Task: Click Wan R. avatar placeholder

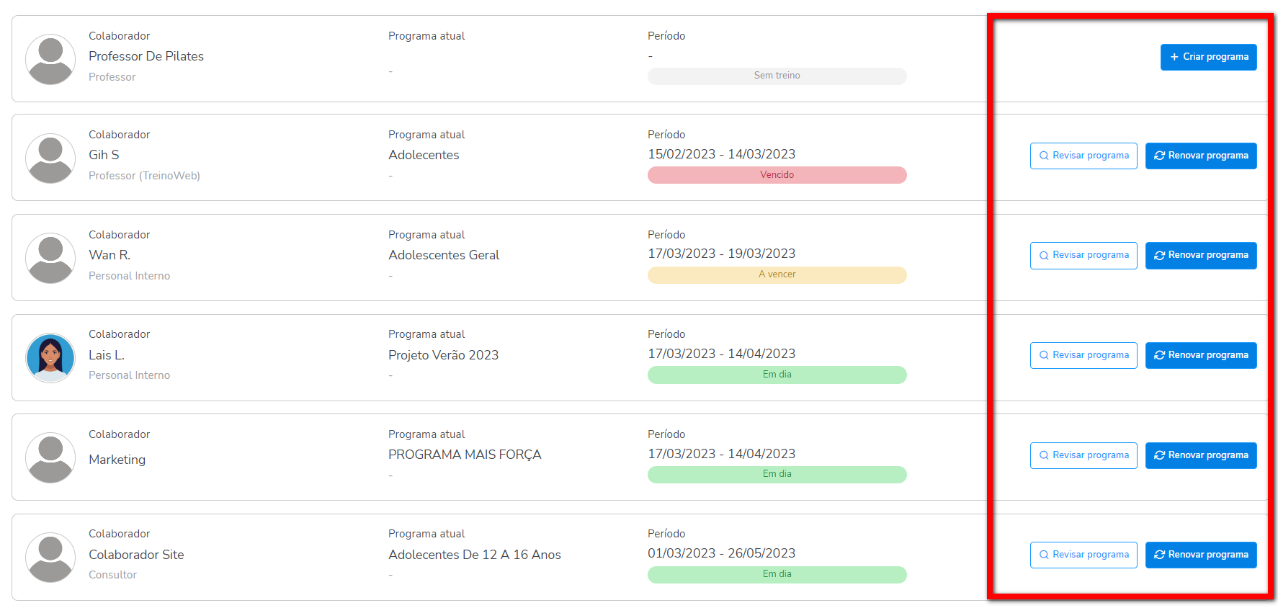Action: 50,258
